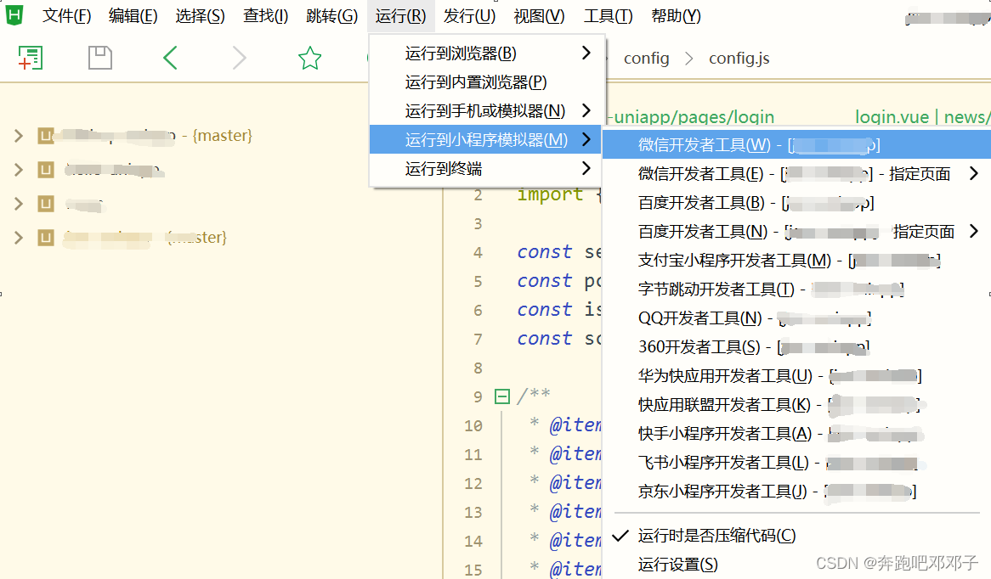
Task: Choose 运行到内置浏览器(P)
Action: click(x=485, y=82)
